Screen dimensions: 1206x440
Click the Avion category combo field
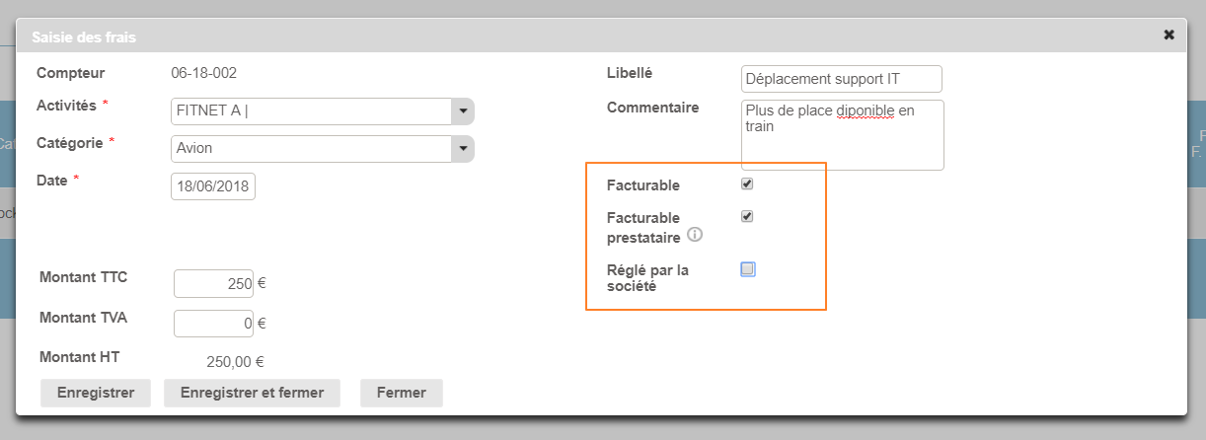pos(310,149)
